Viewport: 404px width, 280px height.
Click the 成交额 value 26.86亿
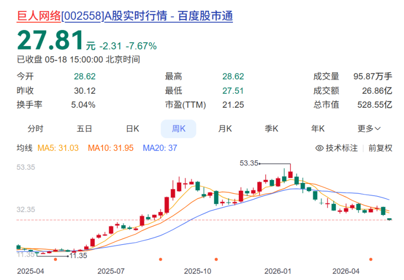tap(377, 91)
